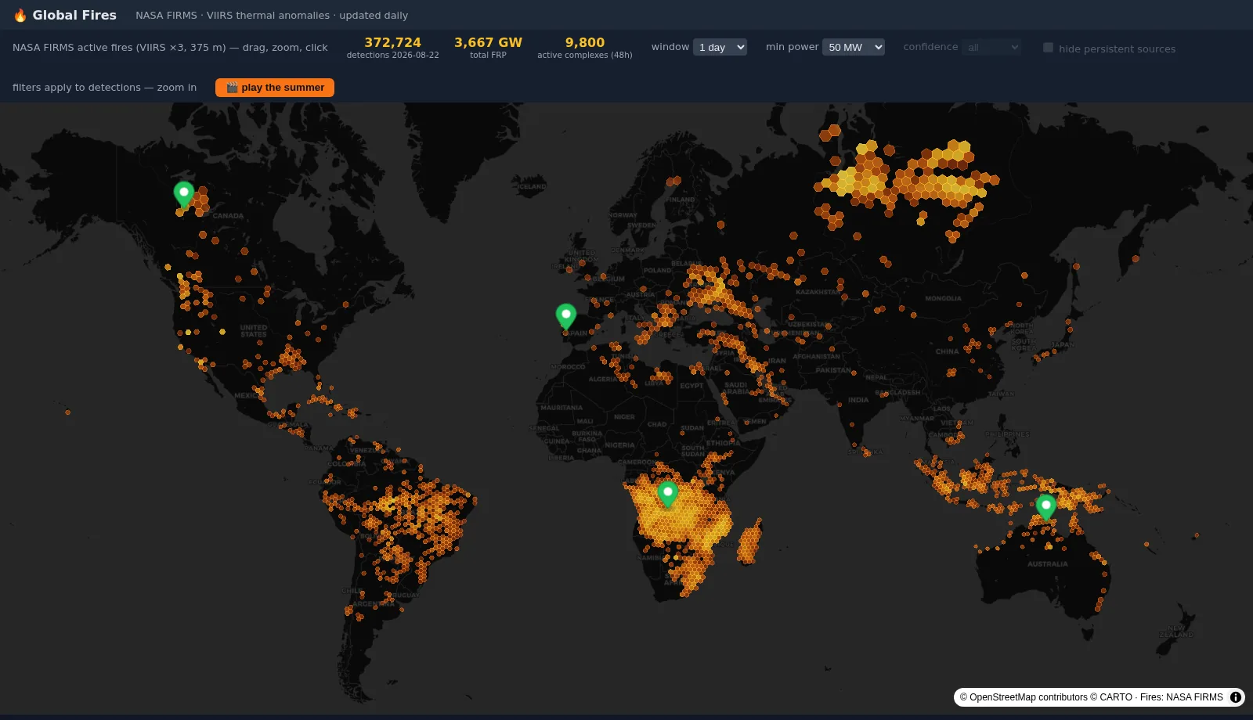Click the filters apply to detections hint

104,88
